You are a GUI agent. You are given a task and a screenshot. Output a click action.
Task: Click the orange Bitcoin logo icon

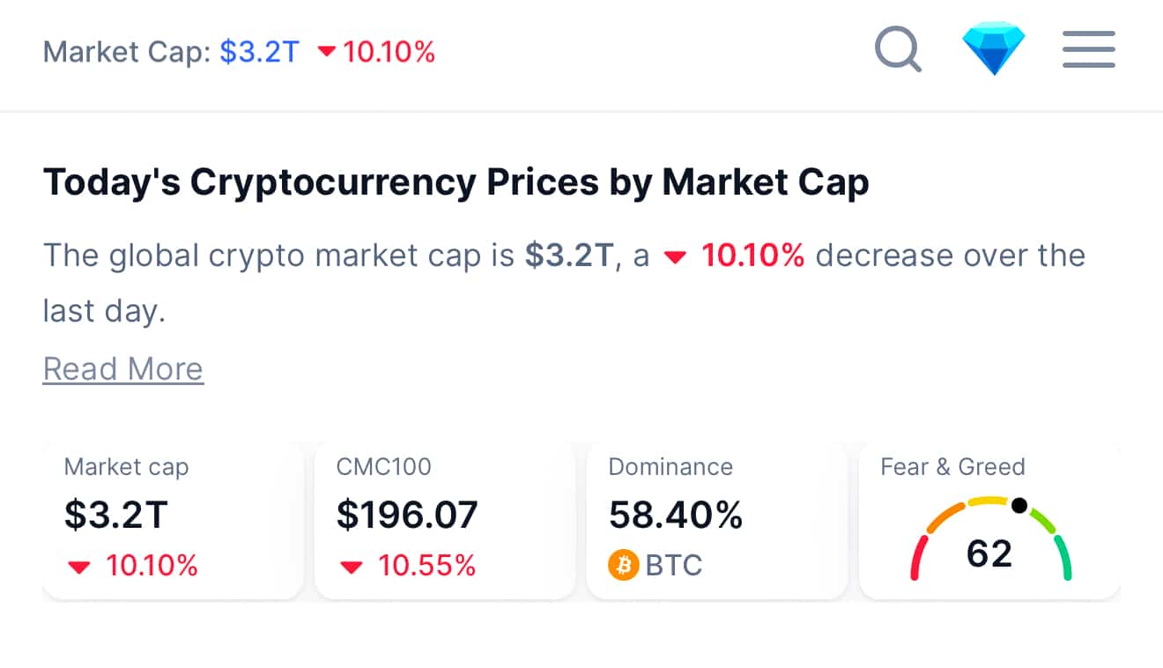pyautogui.click(x=623, y=565)
